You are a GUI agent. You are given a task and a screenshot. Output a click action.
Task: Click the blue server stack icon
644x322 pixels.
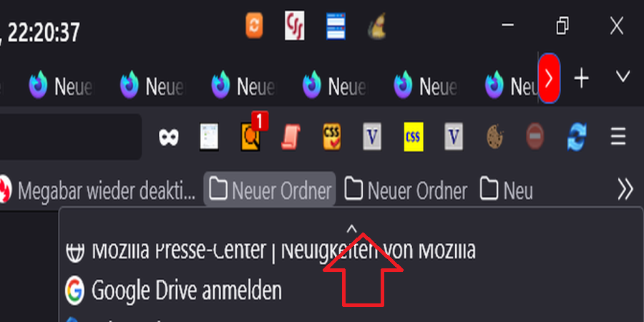coord(336,26)
